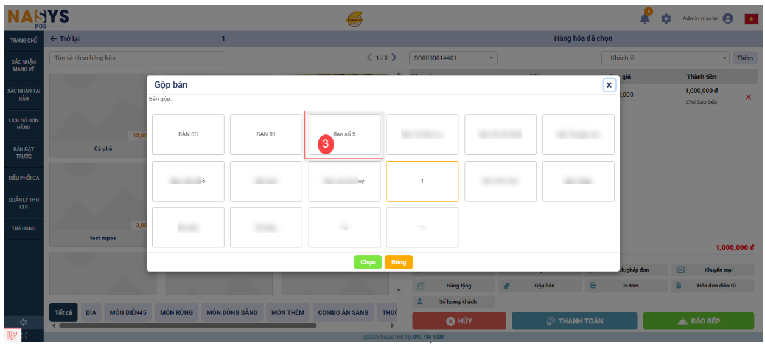Click the Admin master user avatar icon
This screenshot has height=344, width=765.
point(728,19)
